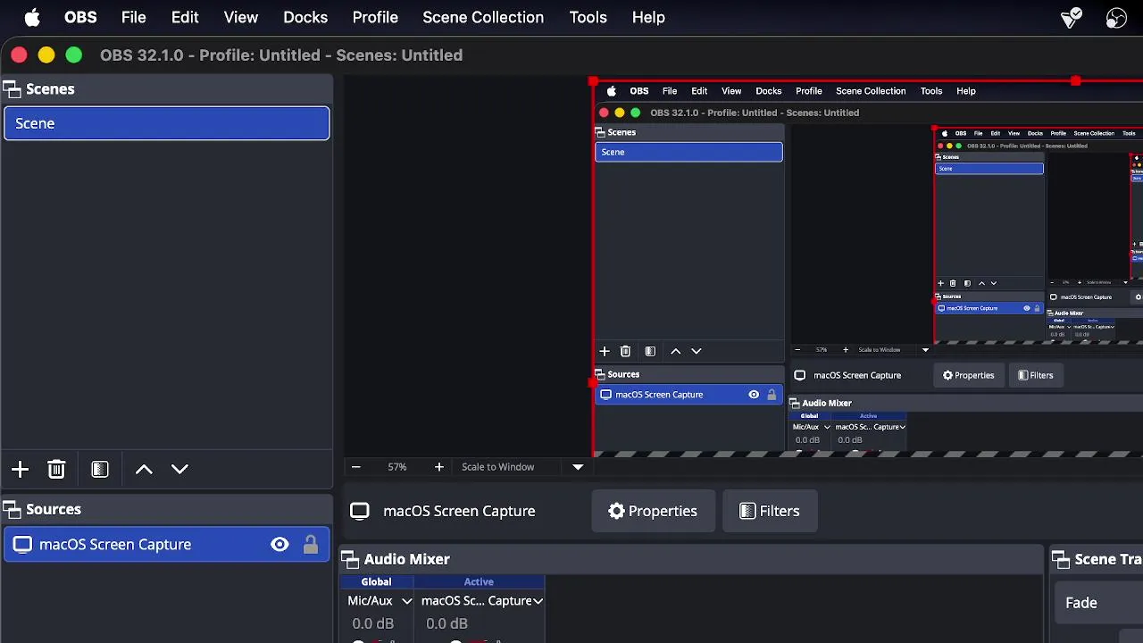Click the captured screen inside preview canvas
This screenshot has width=1143, height=643.
(x=868, y=268)
